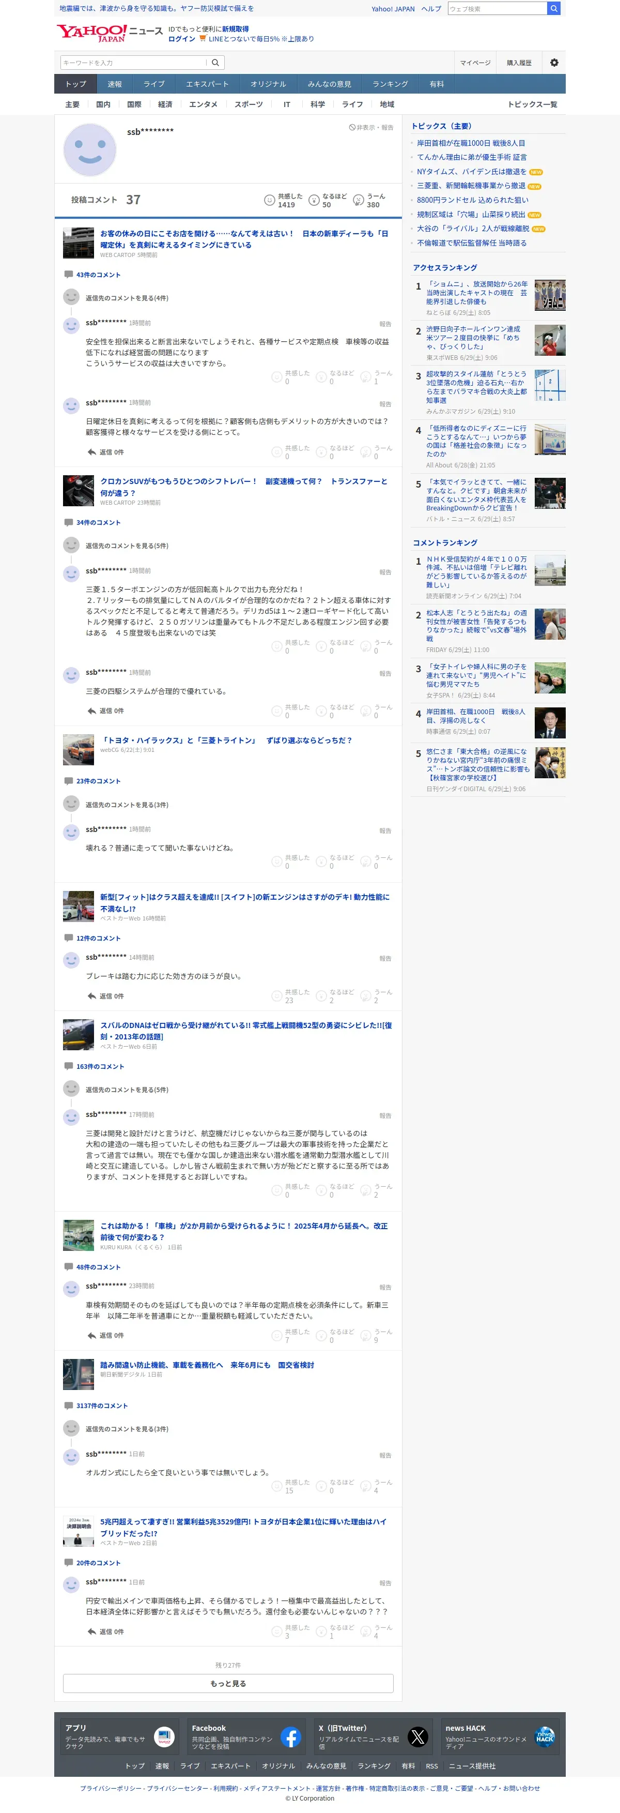Open the IT category
620x1813 pixels.
pyautogui.click(x=287, y=104)
